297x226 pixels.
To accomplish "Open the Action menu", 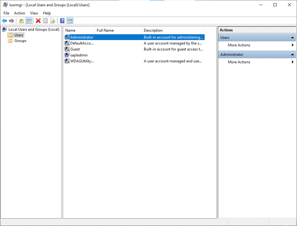I will click(19, 13).
